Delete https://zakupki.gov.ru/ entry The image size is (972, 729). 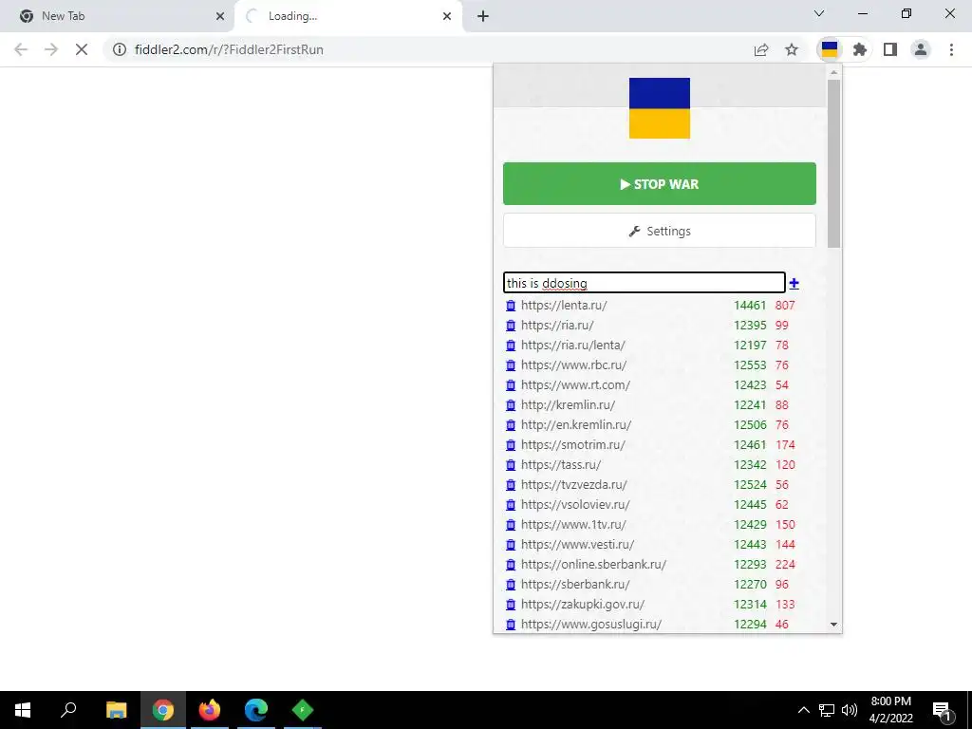(511, 605)
